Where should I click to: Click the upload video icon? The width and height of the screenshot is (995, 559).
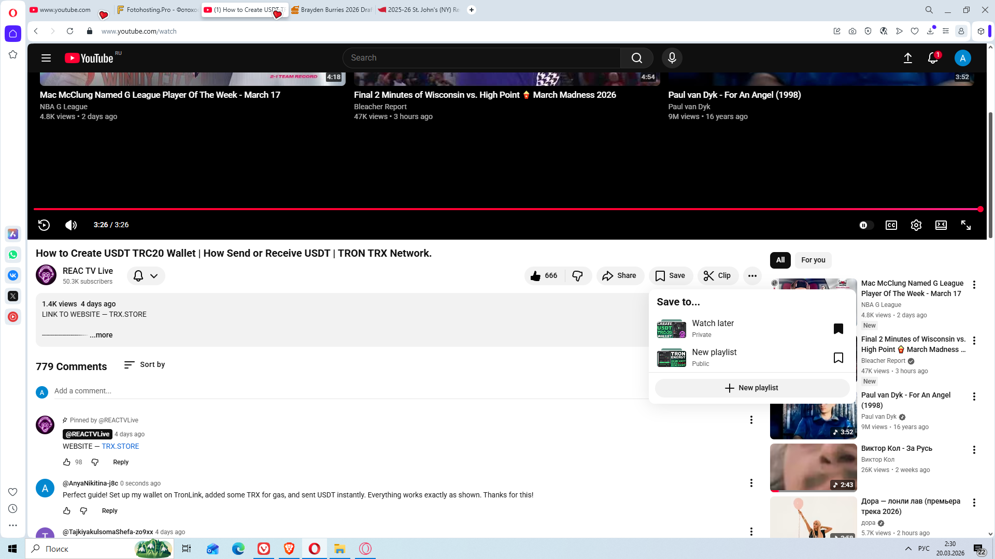pos(907,58)
